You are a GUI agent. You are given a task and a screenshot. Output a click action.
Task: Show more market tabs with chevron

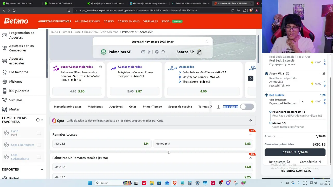[211, 106]
